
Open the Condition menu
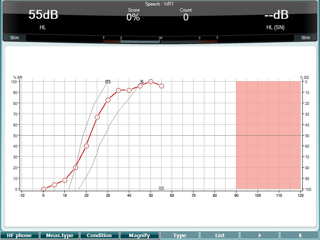pyautogui.click(x=99, y=236)
